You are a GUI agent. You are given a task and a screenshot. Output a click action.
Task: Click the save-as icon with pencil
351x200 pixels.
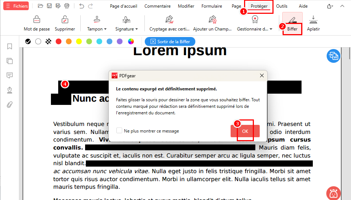click(58, 6)
